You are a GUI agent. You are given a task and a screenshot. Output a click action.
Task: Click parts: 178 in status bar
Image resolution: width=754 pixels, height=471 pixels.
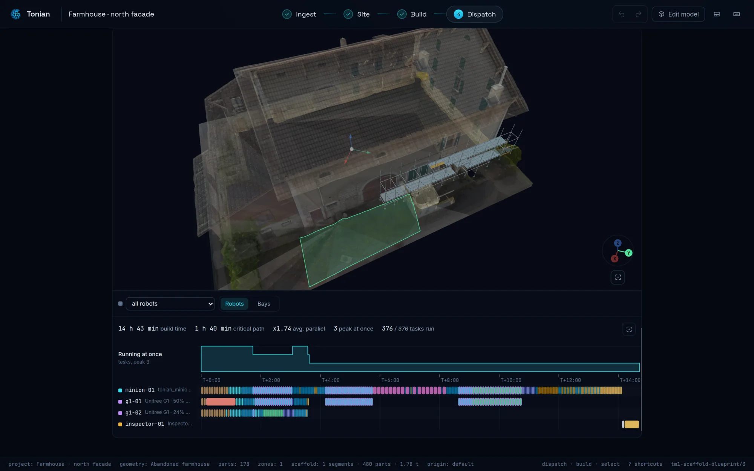point(234,464)
